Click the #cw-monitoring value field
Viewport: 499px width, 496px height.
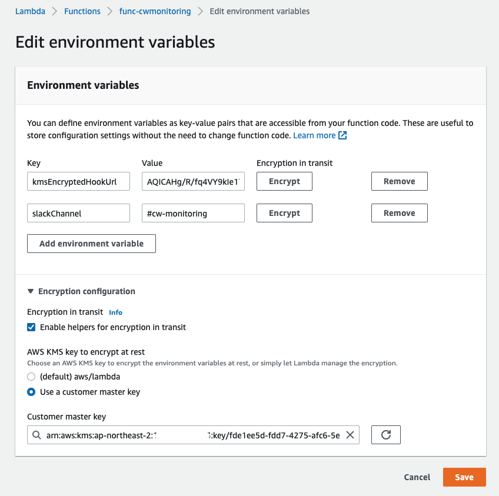[193, 214]
